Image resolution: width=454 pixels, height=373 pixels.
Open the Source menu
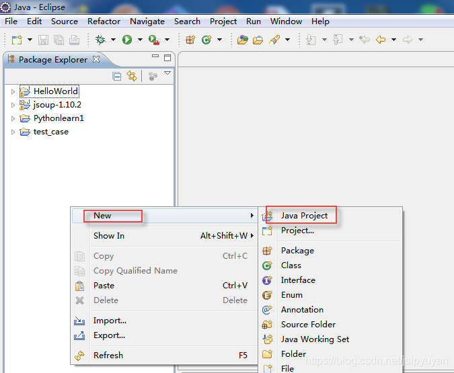tap(65, 22)
